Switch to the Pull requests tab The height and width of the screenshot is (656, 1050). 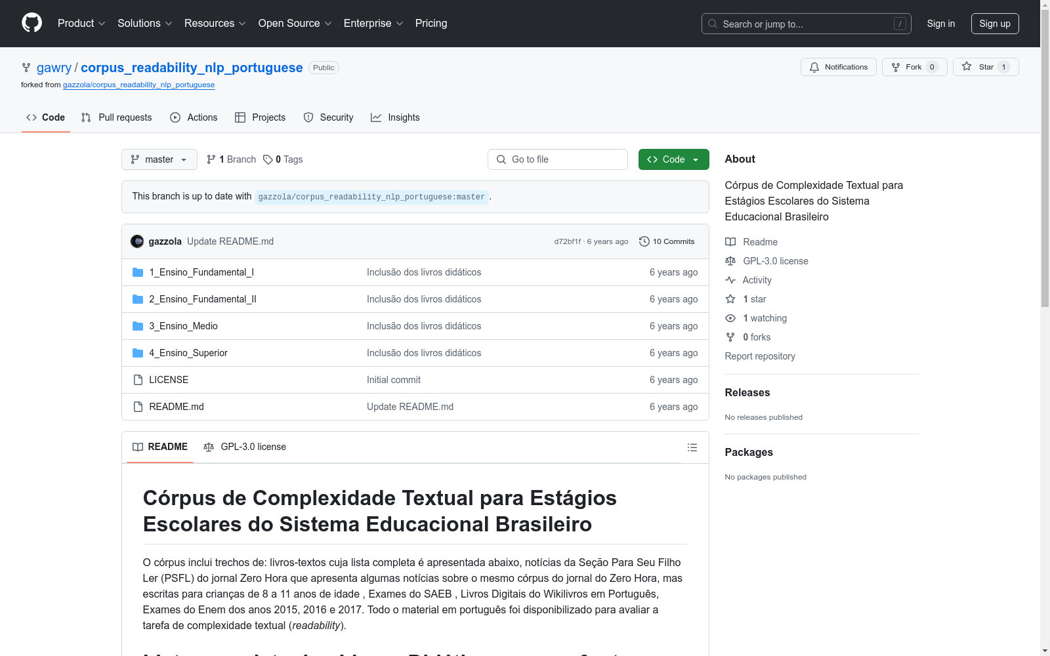(x=116, y=117)
